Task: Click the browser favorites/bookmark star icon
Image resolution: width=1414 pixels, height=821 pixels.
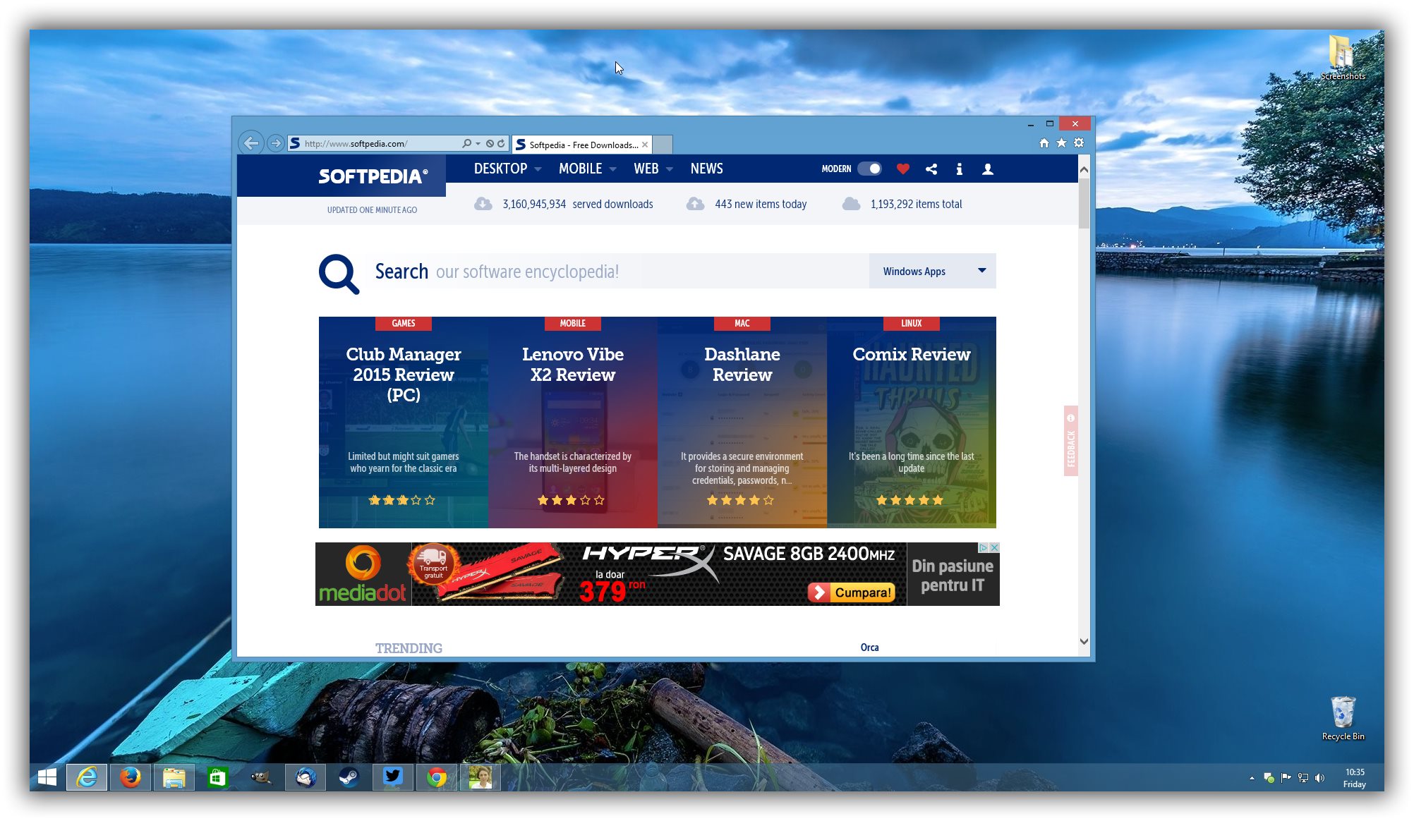Action: 1062,142
